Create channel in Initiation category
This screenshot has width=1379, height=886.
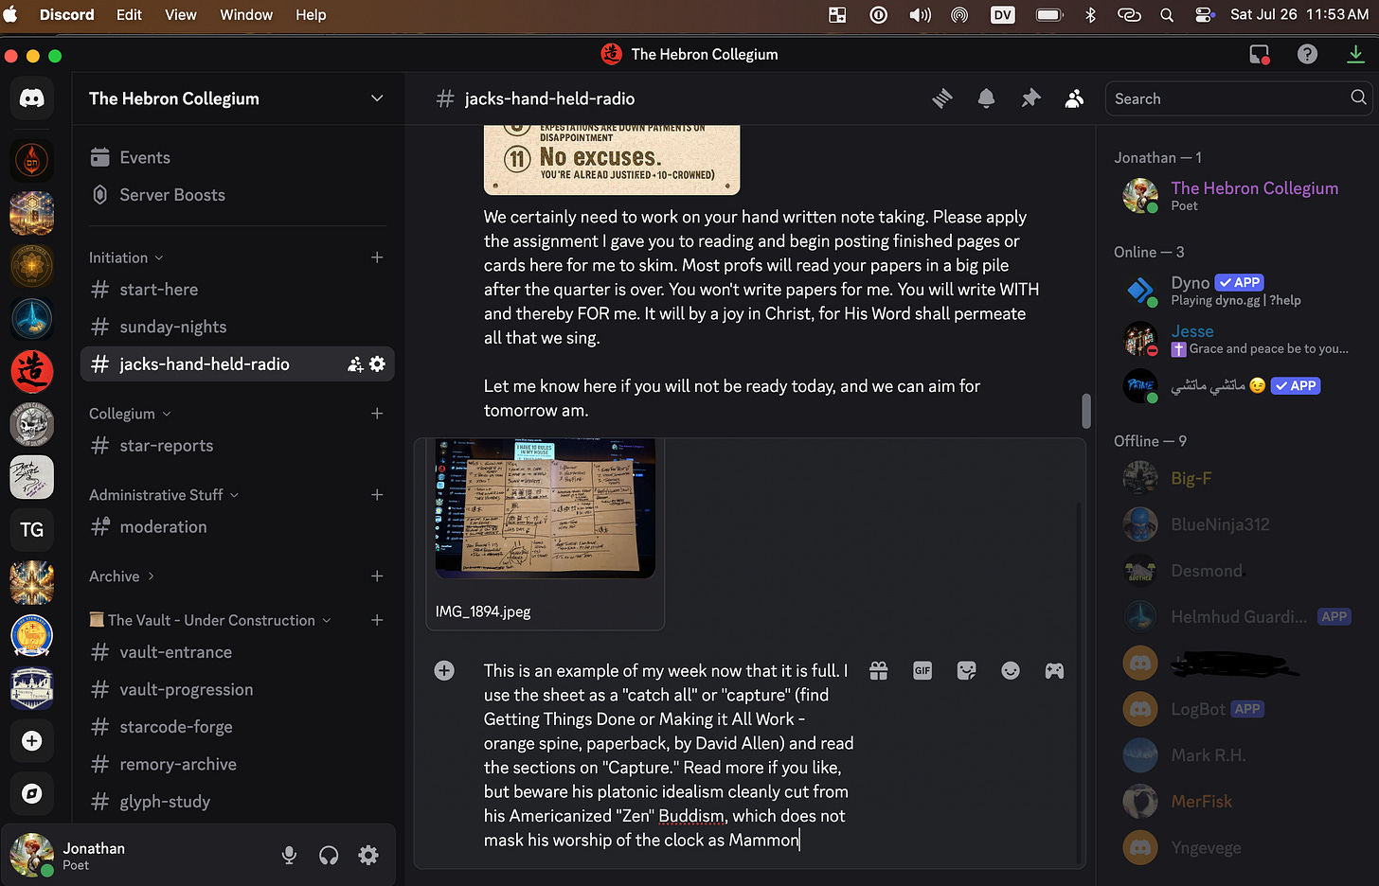pos(377,257)
